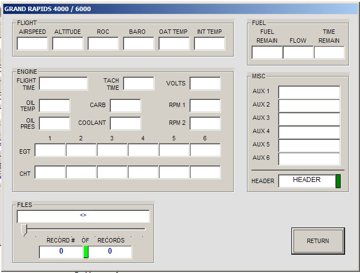Click the AUX 2 field
The image size is (360, 273).
click(309, 105)
